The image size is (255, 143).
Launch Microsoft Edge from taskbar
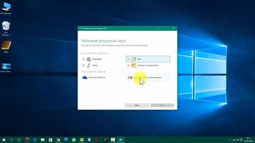35,140
